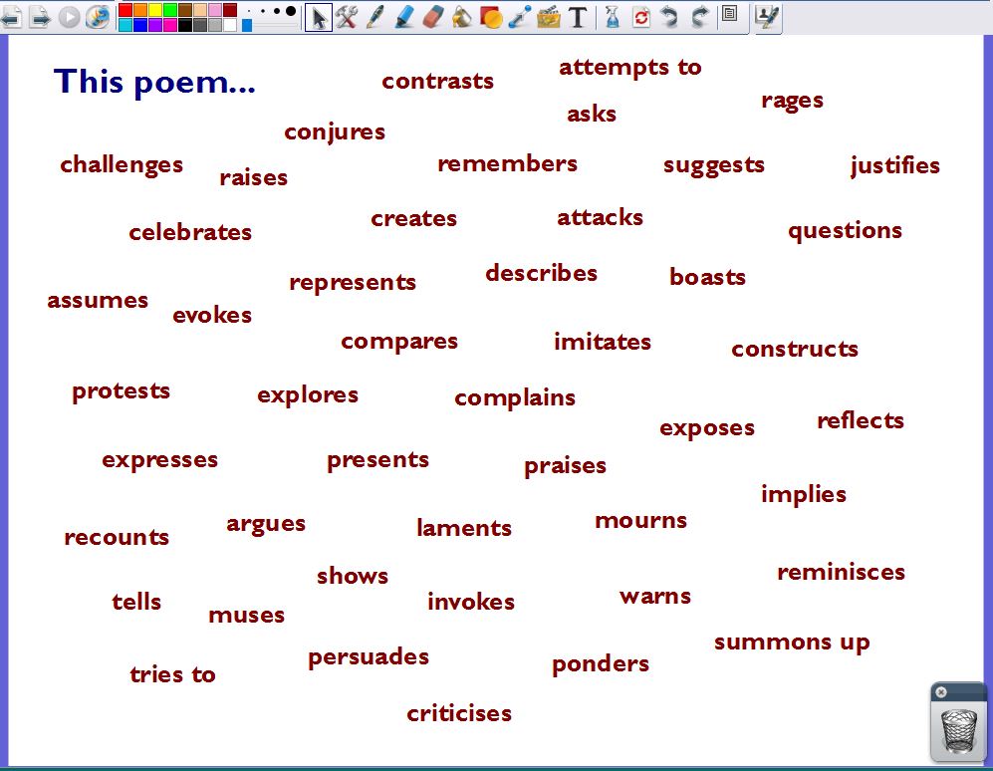This screenshot has width=993, height=771.
Task: Select the largest pen width dot
Action: pyautogui.click(x=290, y=11)
